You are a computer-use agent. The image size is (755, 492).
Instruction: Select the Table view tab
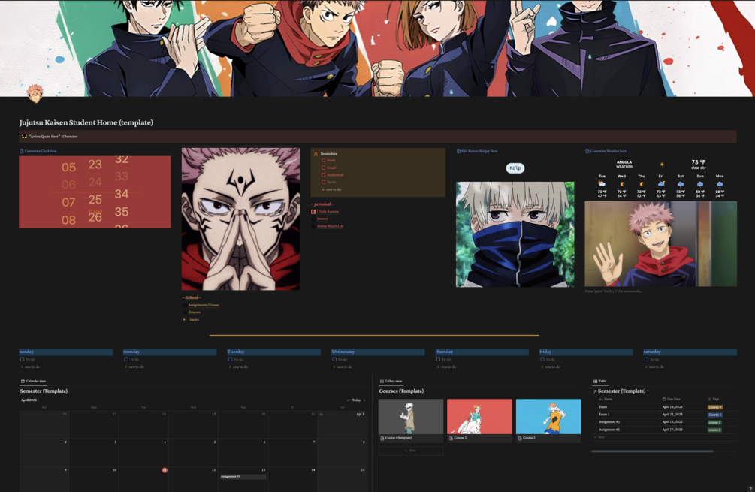click(600, 382)
